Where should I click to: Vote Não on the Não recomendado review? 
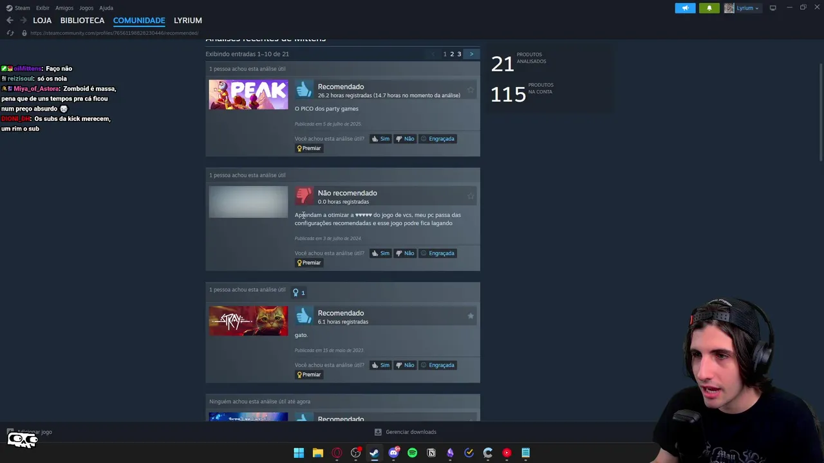click(x=405, y=253)
